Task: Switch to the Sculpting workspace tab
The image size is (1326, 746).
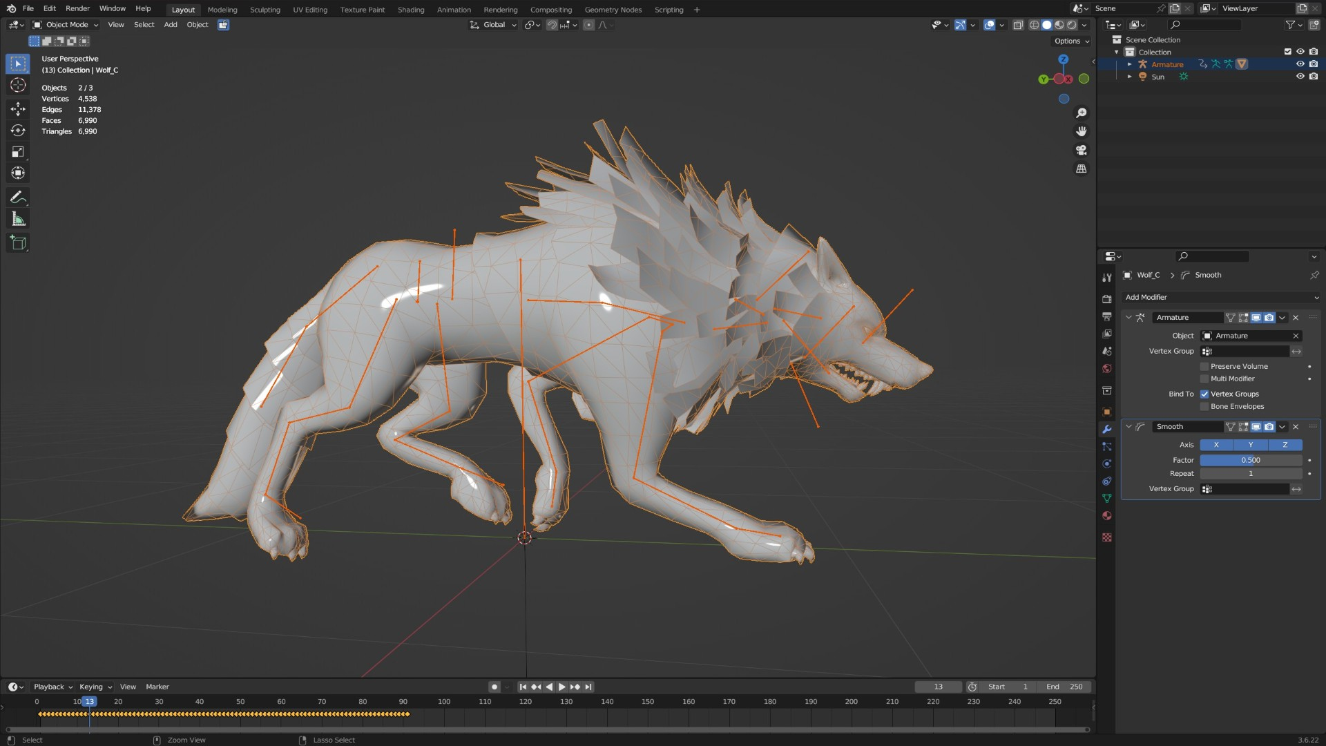Action: coord(265,10)
